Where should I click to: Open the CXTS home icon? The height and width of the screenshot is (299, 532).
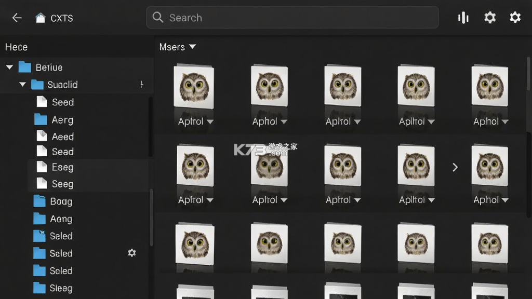(41, 18)
